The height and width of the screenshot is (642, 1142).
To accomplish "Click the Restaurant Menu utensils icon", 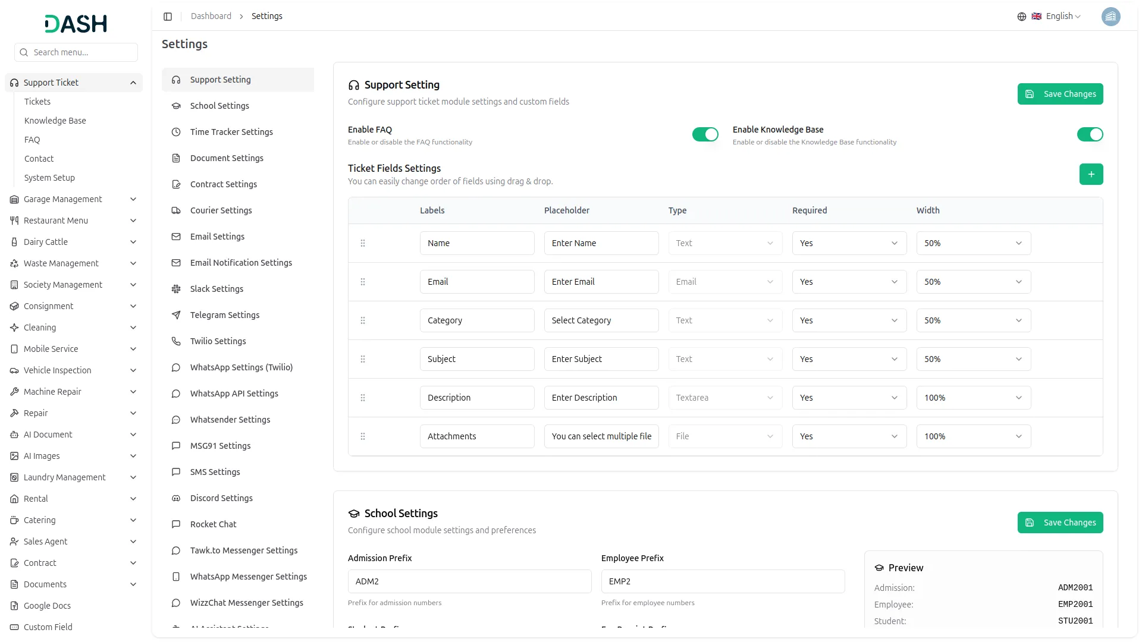I will pos(14,221).
